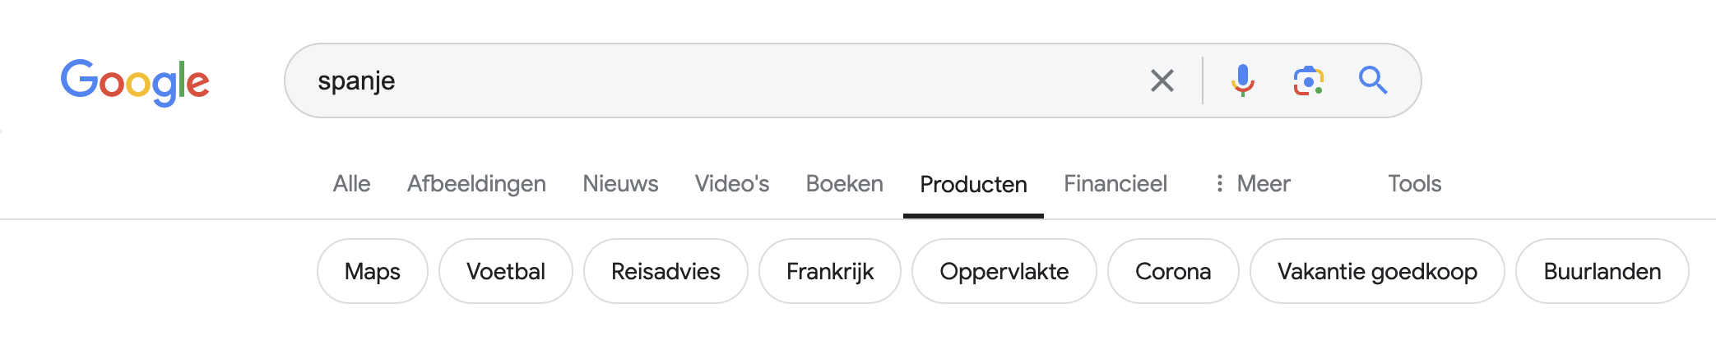1716x345 pixels.
Task: Switch to the Afbeeldingen tab
Action: (476, 184)
